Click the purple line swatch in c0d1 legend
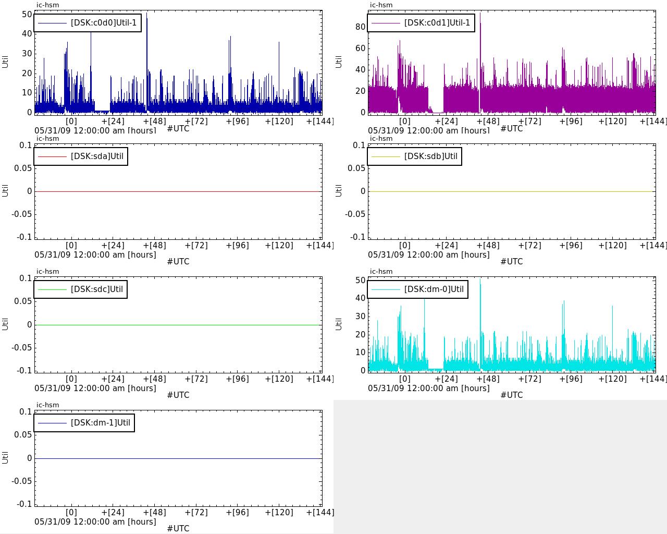Screen dimensions: 667x534 [386, 23]
